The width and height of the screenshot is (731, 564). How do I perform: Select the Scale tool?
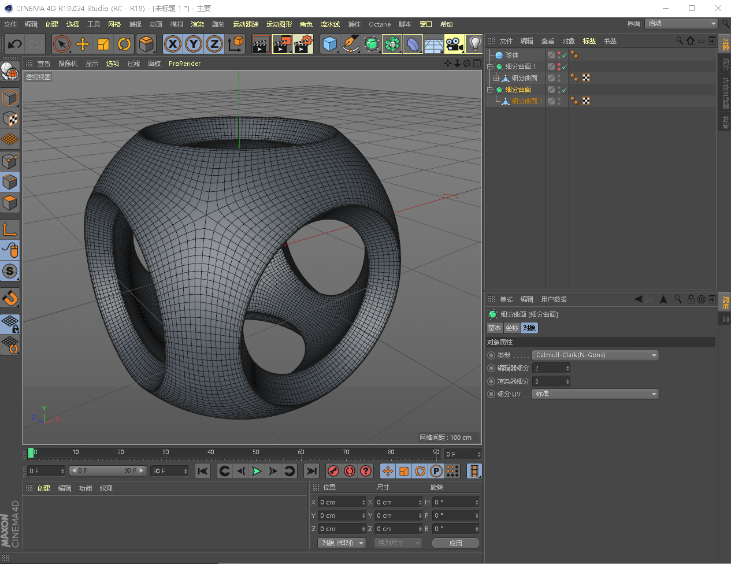point(103,44)
